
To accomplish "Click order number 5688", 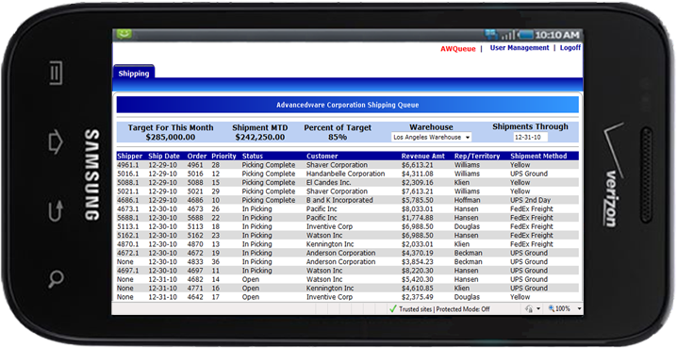I will [x=195, y=218].
